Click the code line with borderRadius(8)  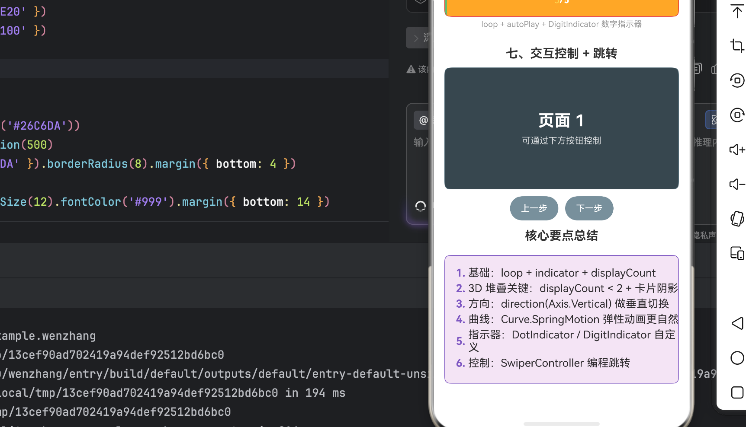click(148, 164)
